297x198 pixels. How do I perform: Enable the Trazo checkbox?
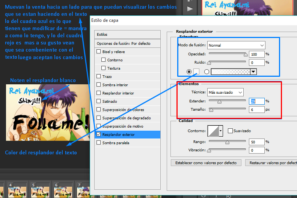click(98, 76)
